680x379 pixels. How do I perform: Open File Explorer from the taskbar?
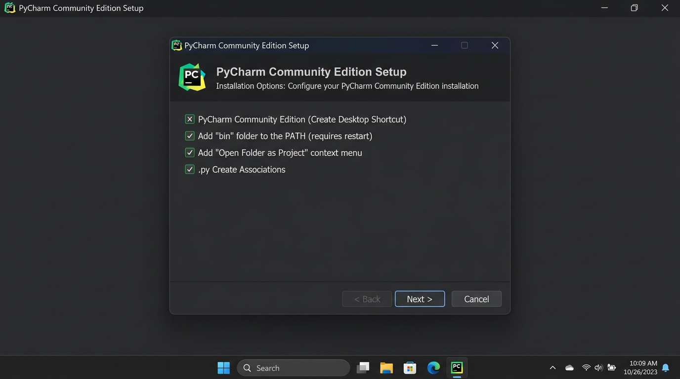coord(386,368)
